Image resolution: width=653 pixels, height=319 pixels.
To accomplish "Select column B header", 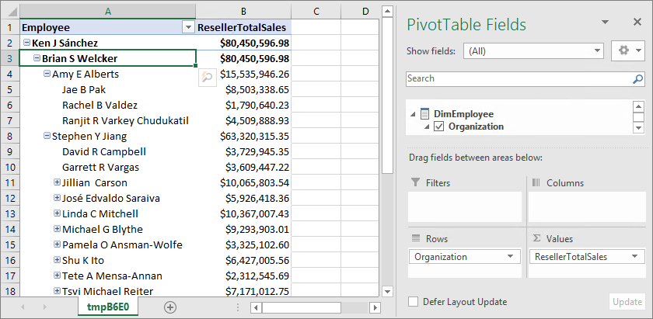I will (x=243, y=11).
